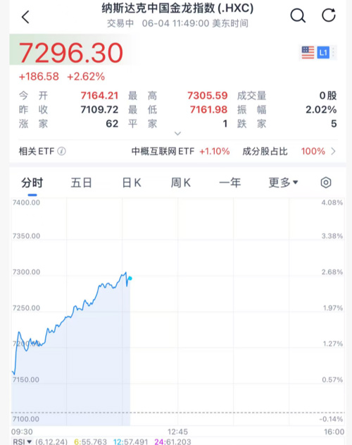Image resolution: width=352 pixels, height=445 pixels.
Task: Tap the blue L1 quote level badge
Action: click(323, 52)
